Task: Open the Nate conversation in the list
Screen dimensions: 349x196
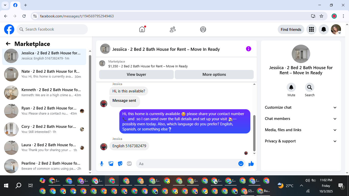Action: [44, 74]
